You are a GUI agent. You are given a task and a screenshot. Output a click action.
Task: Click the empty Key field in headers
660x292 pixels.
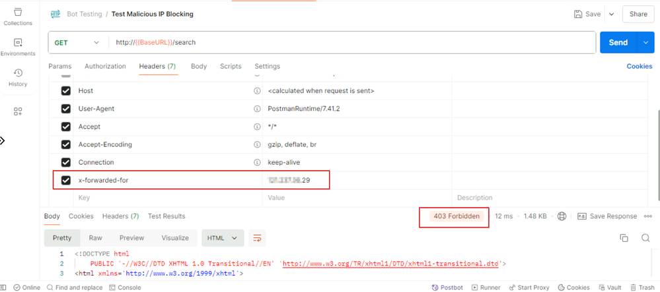click(168, 198)
